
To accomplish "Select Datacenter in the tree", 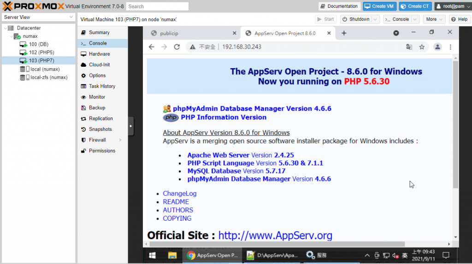I will (29, 28).
